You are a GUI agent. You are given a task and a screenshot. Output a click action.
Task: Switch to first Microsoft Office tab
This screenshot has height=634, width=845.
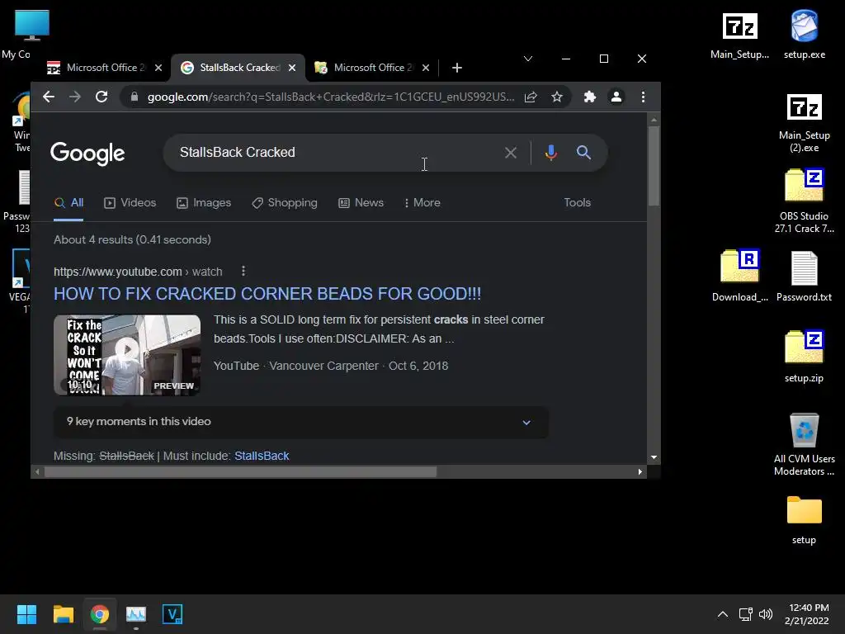[105, 68]
